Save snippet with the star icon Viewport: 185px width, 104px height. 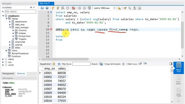tap(119, 8)
